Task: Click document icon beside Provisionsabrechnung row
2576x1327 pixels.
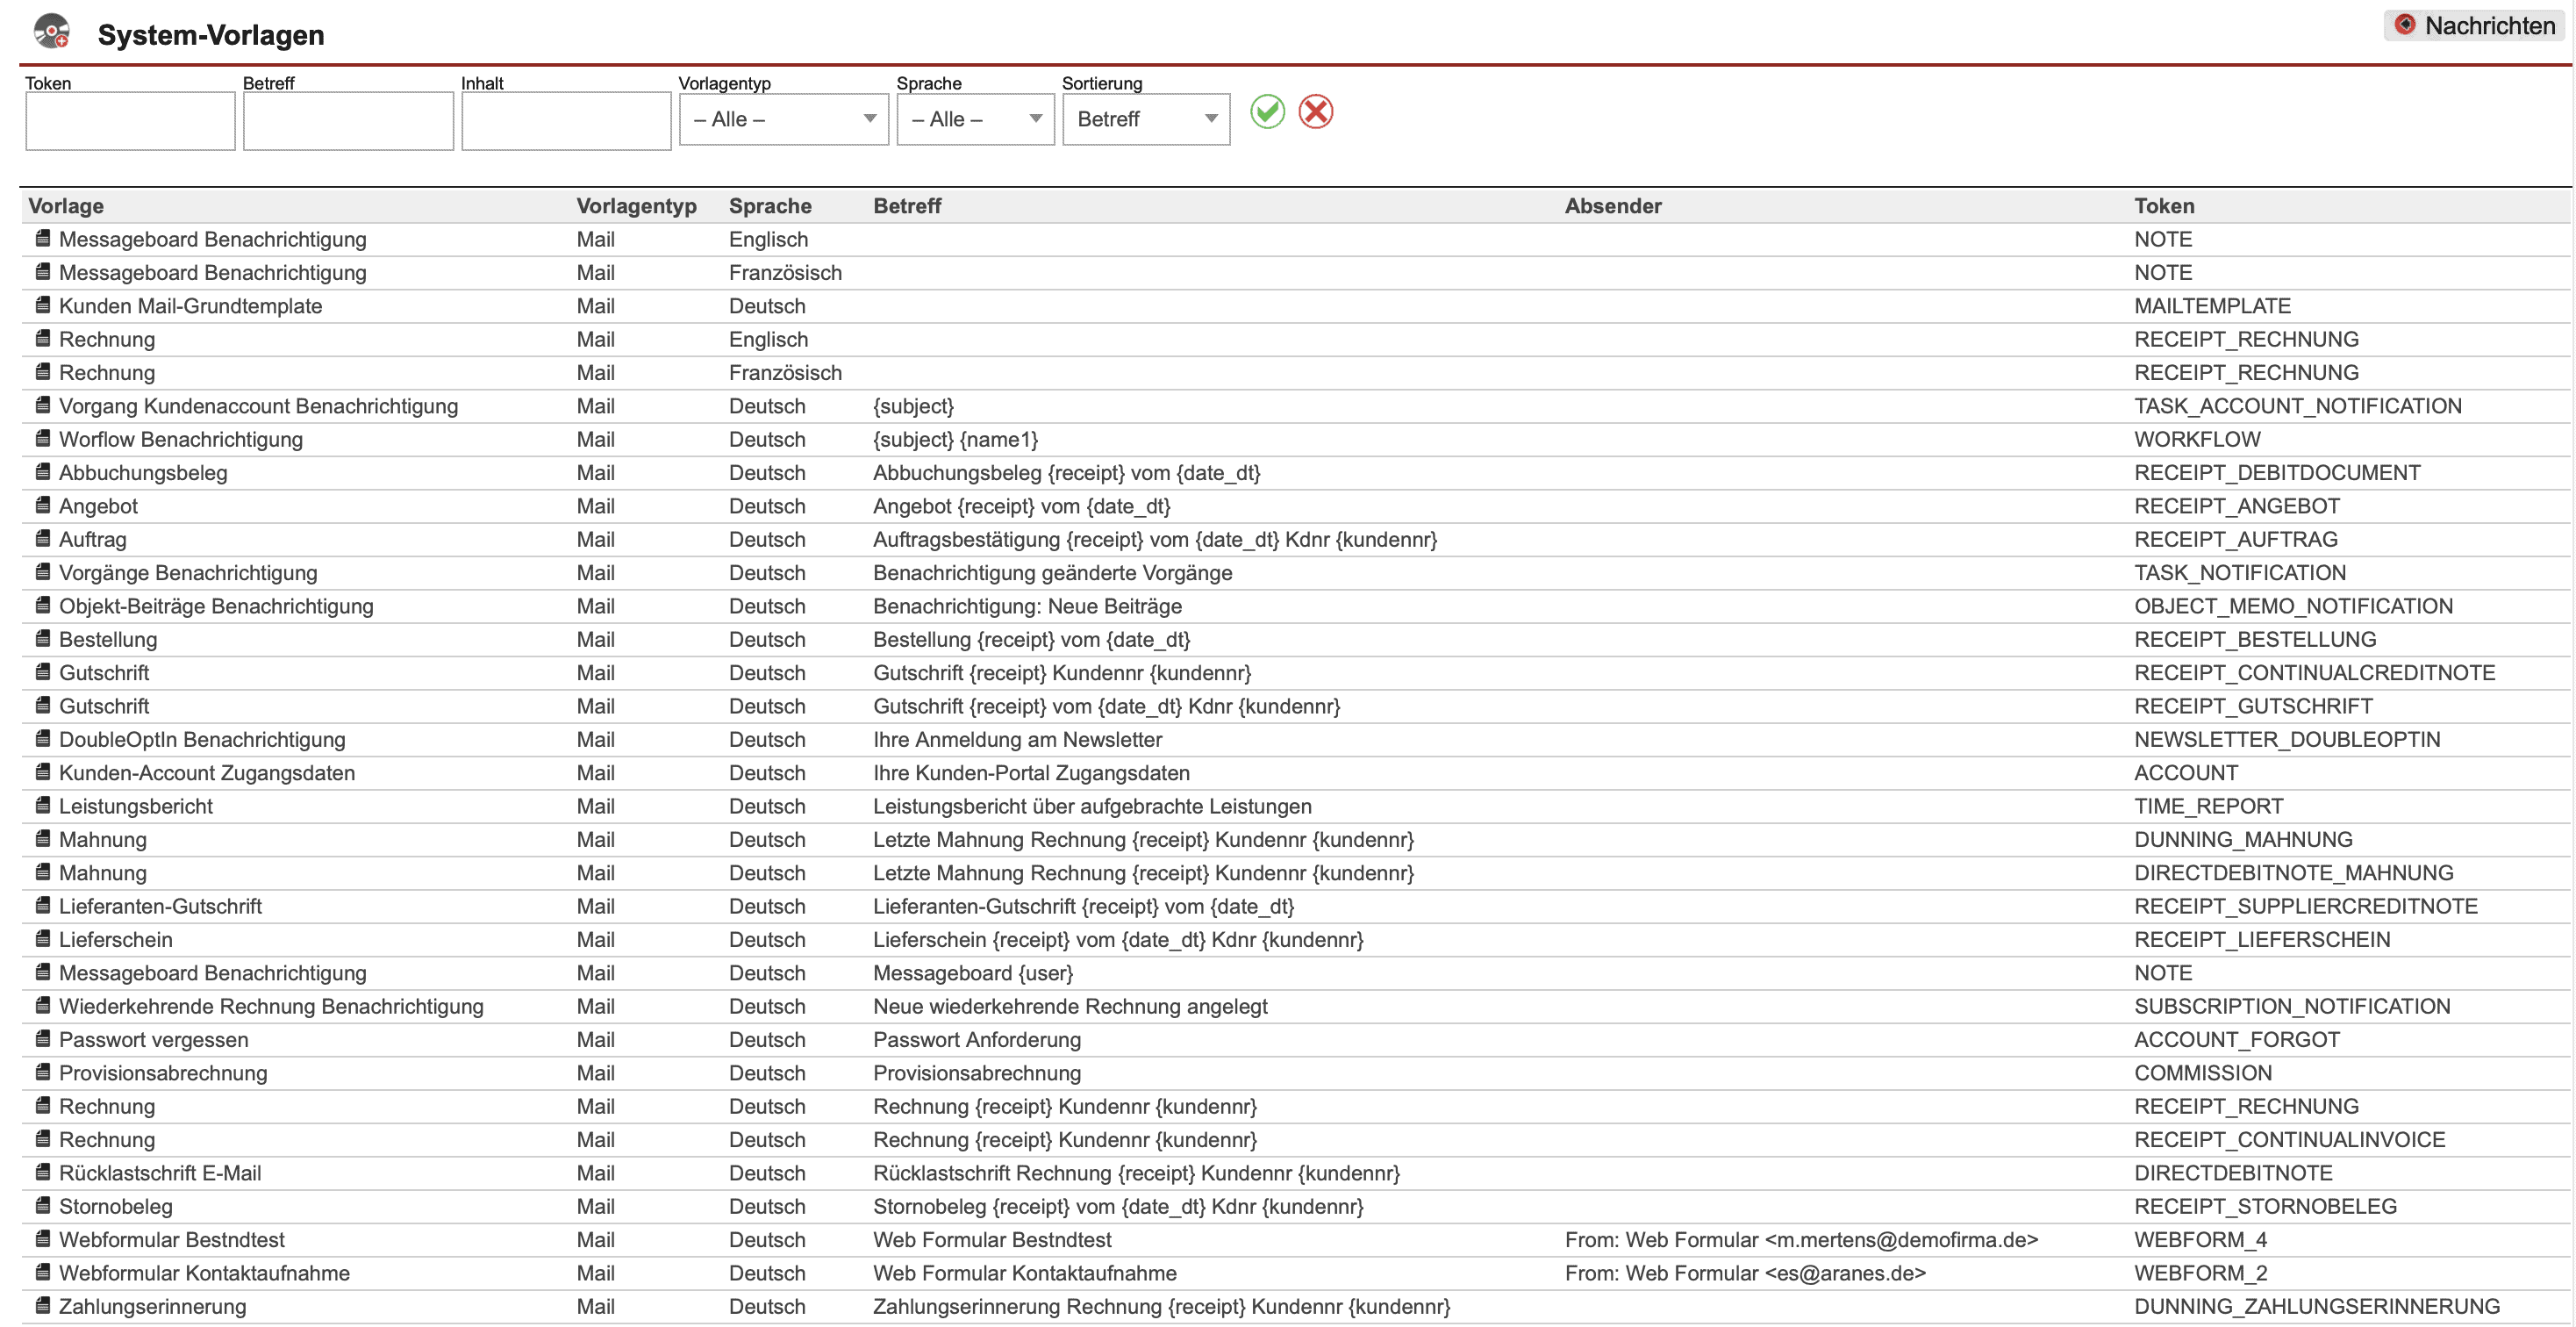Action: [x=43, y=1072]
